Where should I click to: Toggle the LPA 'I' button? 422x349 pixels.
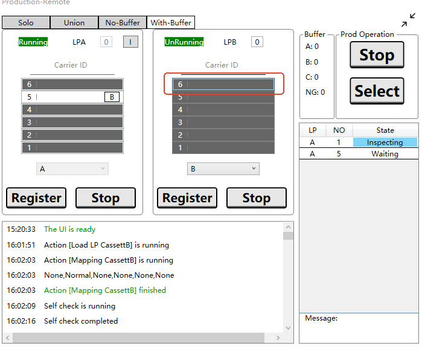(x=130, y=42)
